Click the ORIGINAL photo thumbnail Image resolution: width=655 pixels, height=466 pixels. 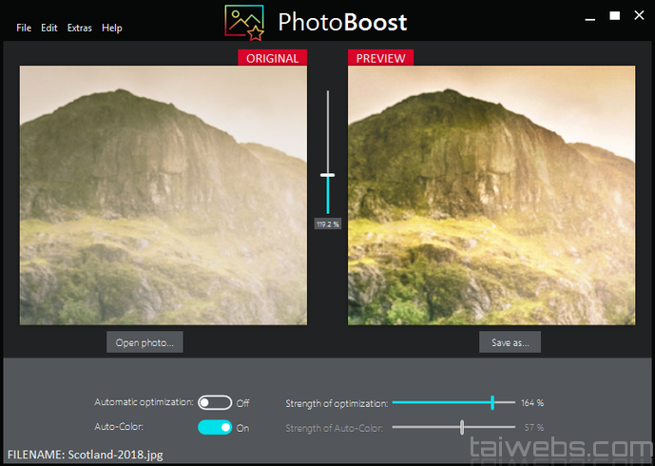click(x=164, y=195)
